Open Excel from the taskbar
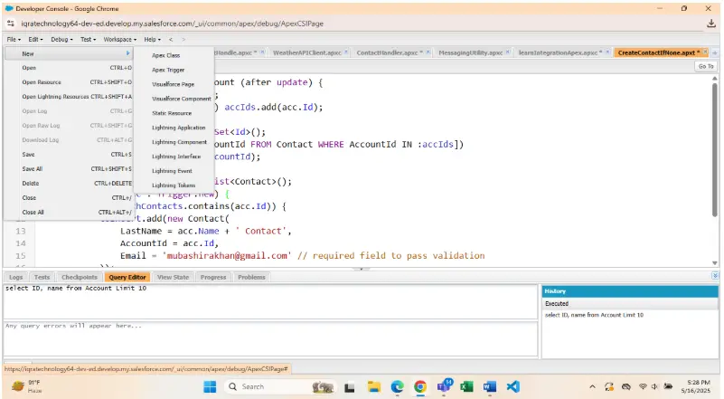Screen dimensions: 724x399 (x=466, y=386)
